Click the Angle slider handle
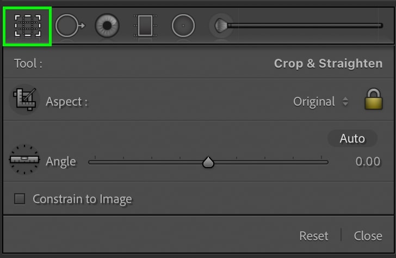Image resolution: width=396 pixels, height=258 pixels. pyautogui.click(x=208, y=162)
